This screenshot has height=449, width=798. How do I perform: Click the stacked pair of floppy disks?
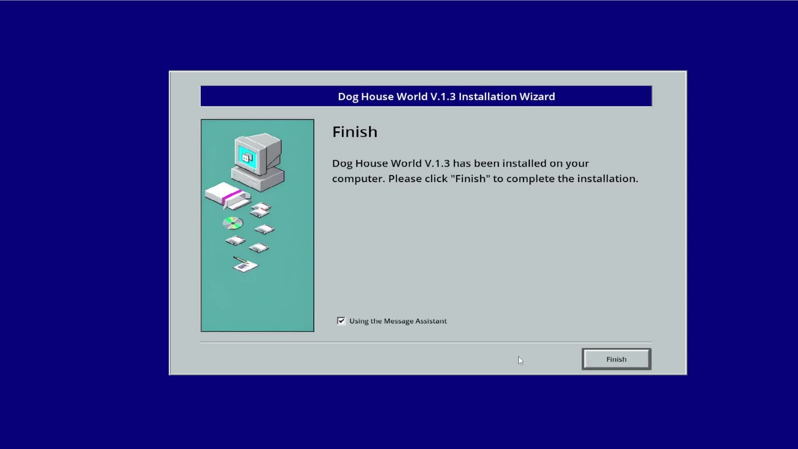pyautogui.click(x=260, y=210)
